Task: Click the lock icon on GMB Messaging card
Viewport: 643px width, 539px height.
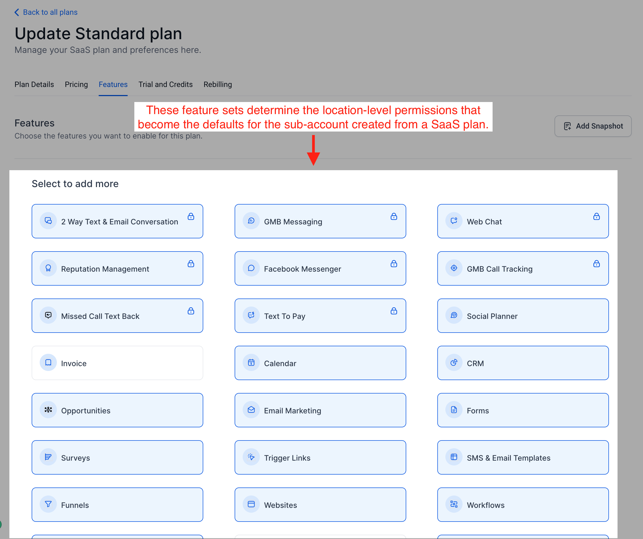Action: [x=394, y=216]
